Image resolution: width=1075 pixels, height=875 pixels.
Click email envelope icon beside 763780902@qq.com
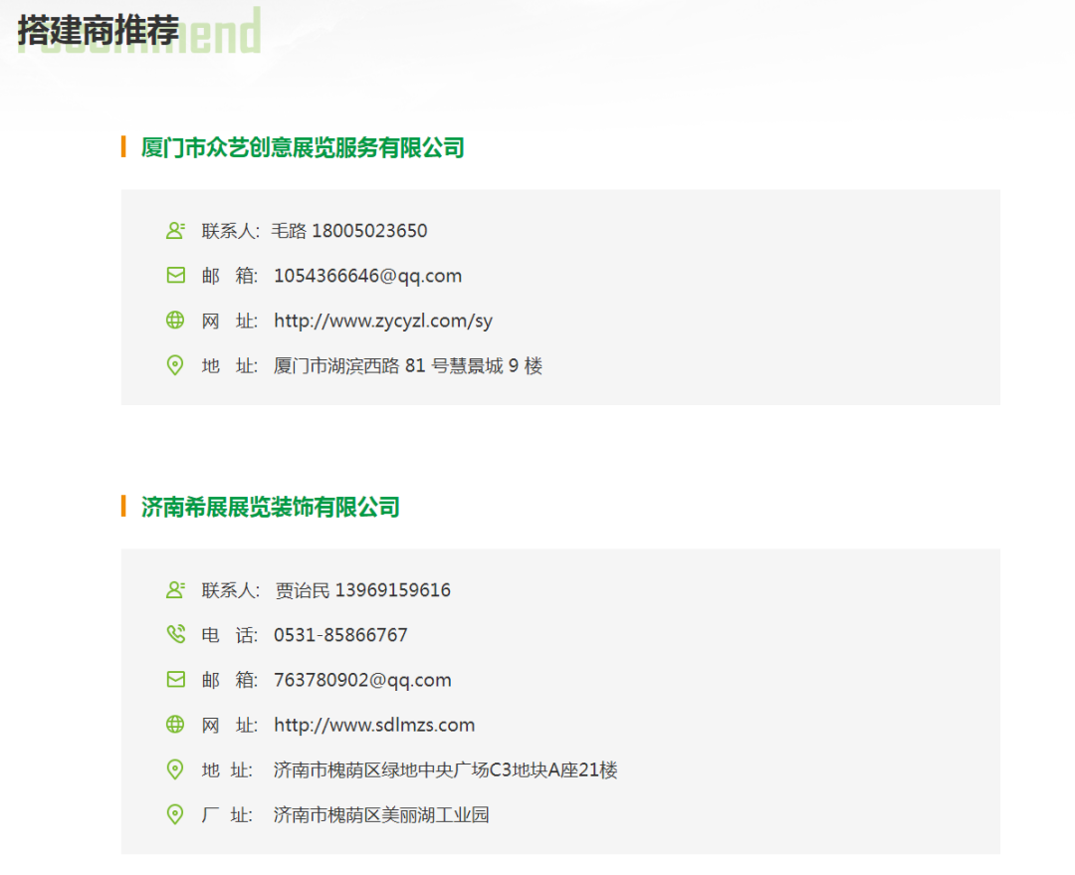click(175, 680)
